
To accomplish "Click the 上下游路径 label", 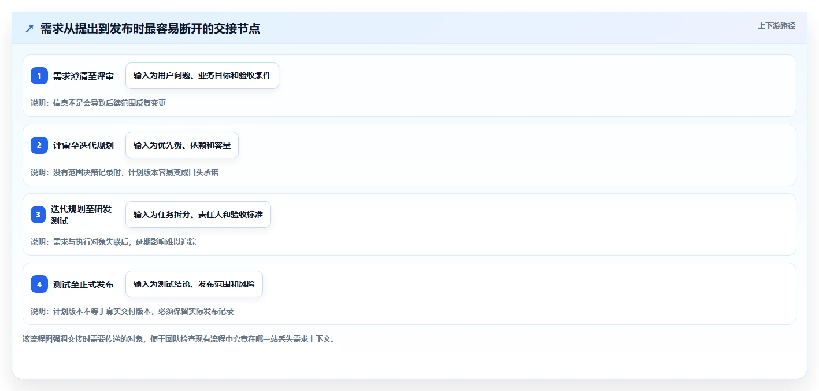I will click(777, 25).
